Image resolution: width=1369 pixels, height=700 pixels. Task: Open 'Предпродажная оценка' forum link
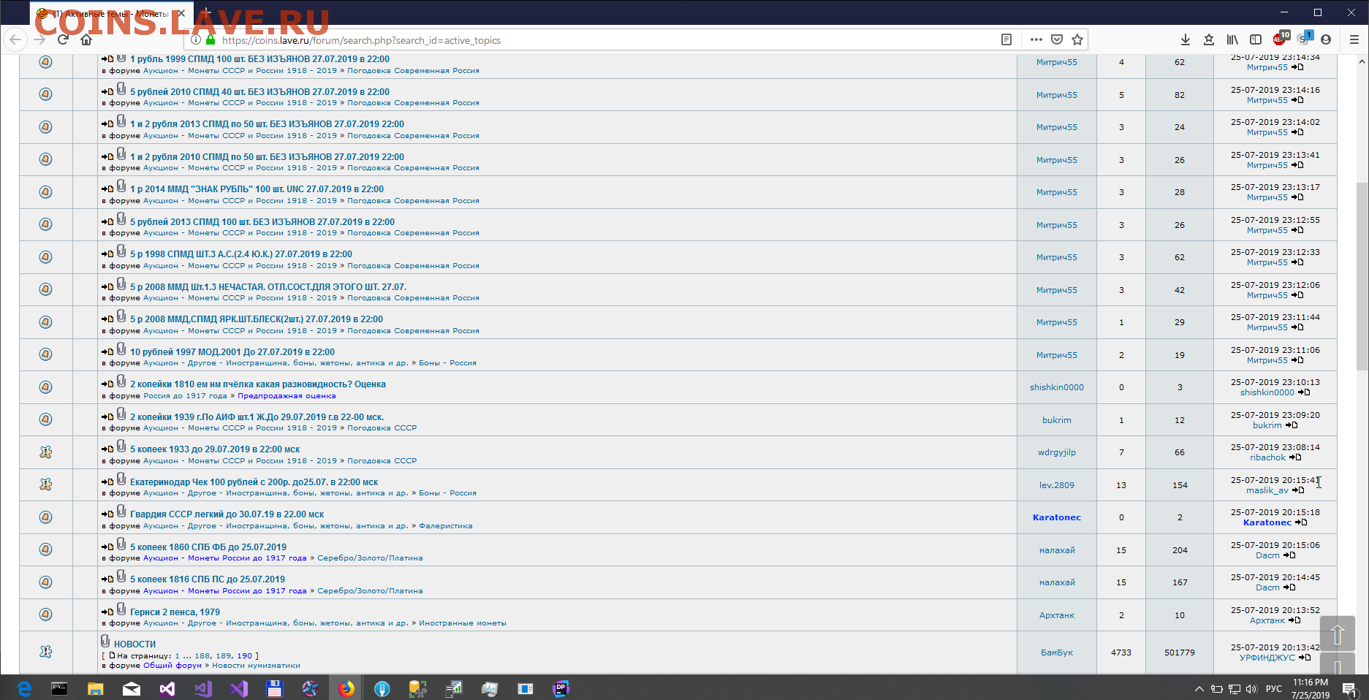pyautogui.click(x=287, y=396)
